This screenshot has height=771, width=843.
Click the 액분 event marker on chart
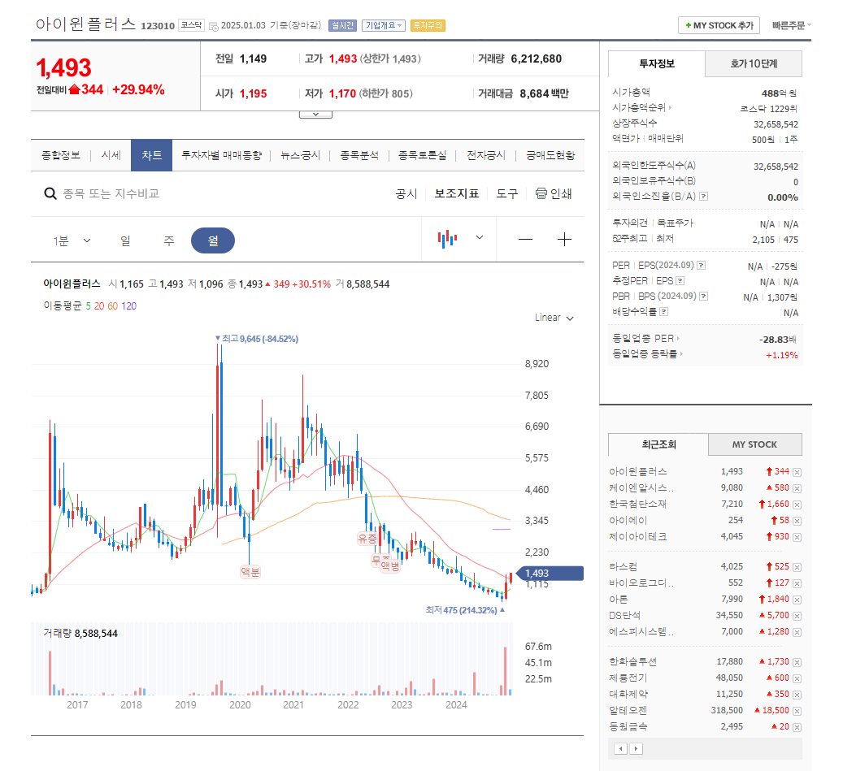(250, 571)
